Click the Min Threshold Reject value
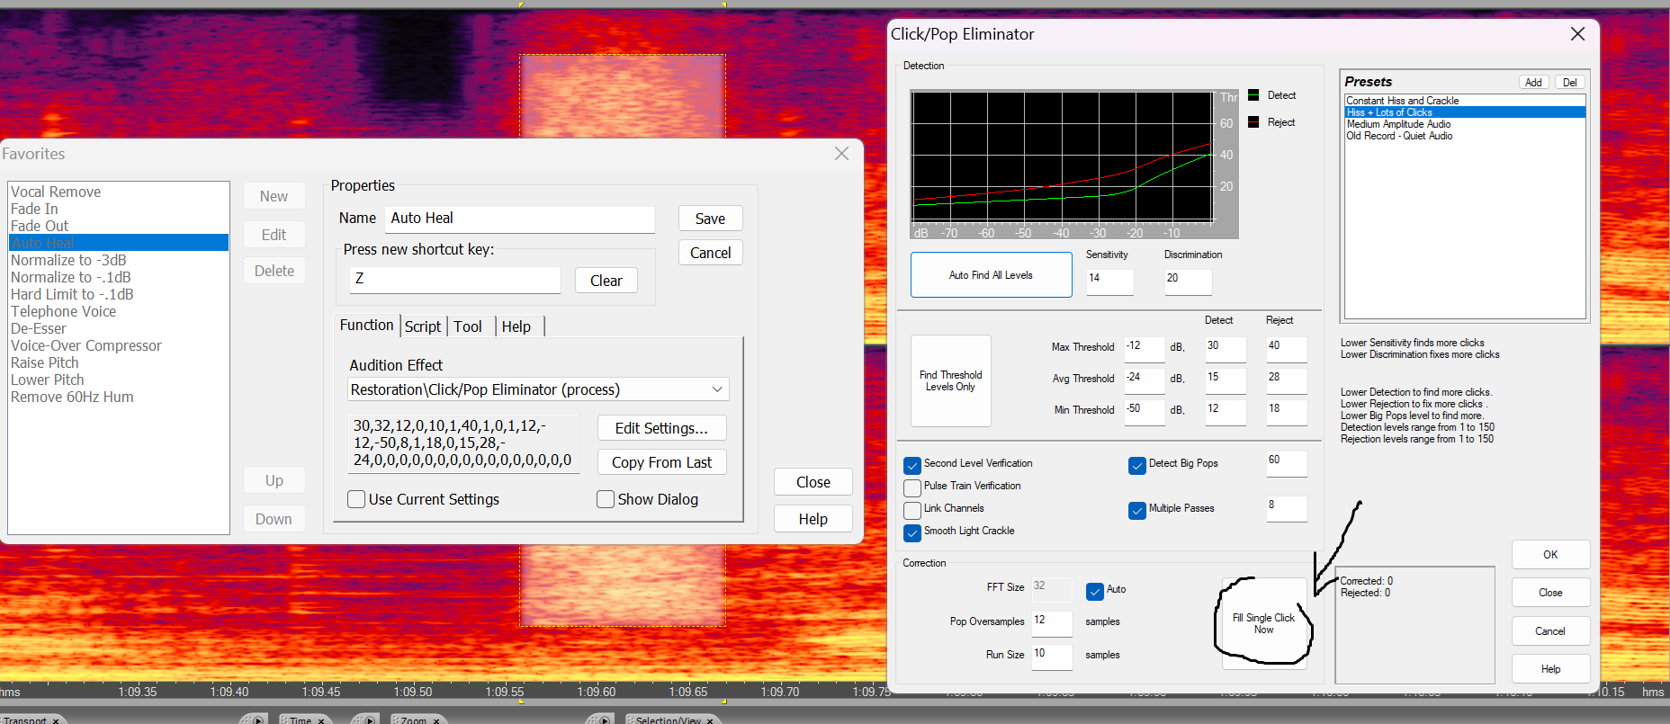 click(1287, 412)
